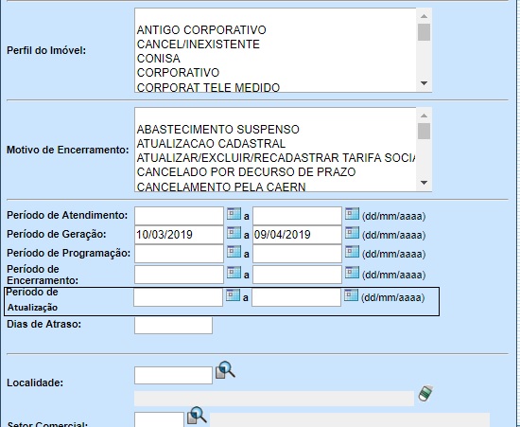Click Período de Programação start date field
The width and height of the screenshot is (520, 427).
(x=179, y=254)
